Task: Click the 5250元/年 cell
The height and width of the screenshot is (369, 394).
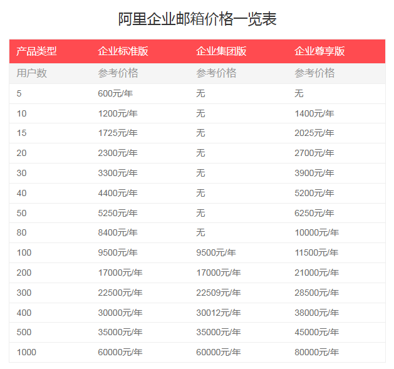Action: [x=118, y=214]
